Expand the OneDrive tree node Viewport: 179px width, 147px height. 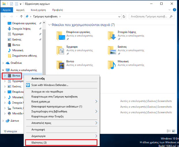[3, 63]
